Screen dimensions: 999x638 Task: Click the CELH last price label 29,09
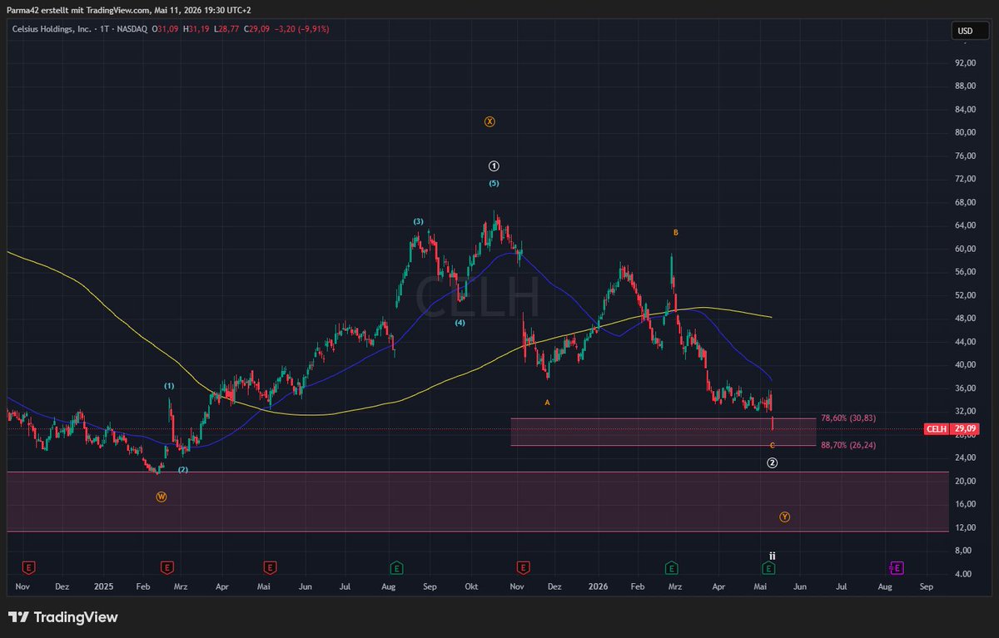pos(953,429)
